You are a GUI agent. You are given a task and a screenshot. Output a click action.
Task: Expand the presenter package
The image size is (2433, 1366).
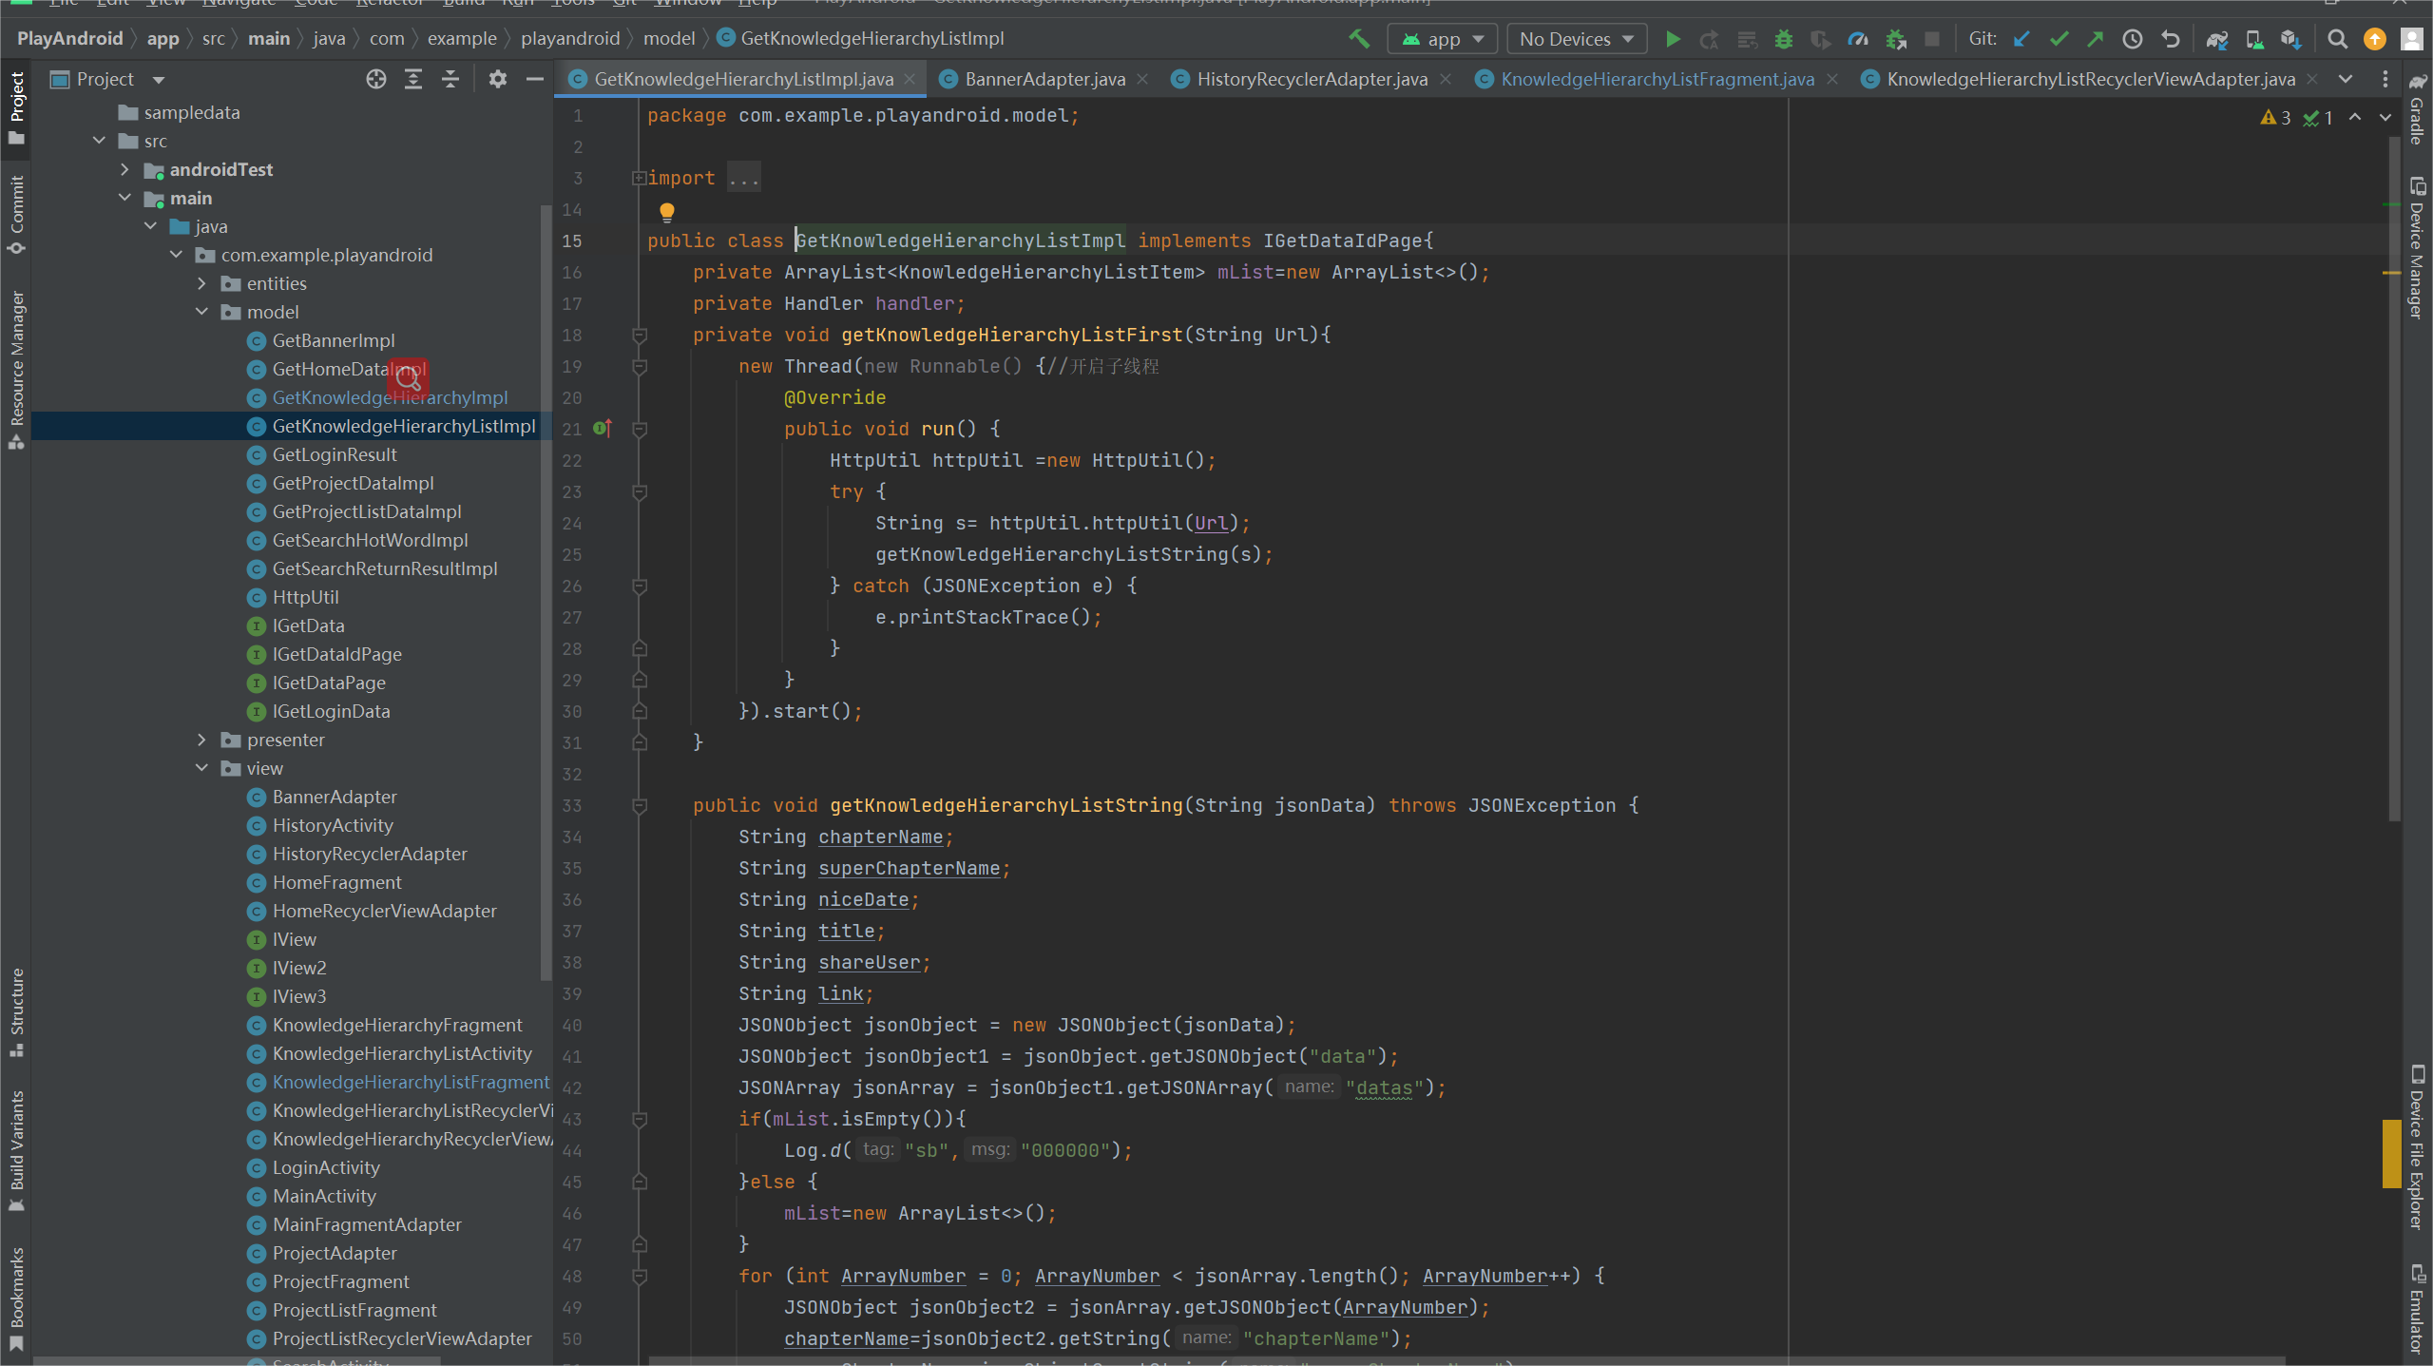tap(201, 740)
